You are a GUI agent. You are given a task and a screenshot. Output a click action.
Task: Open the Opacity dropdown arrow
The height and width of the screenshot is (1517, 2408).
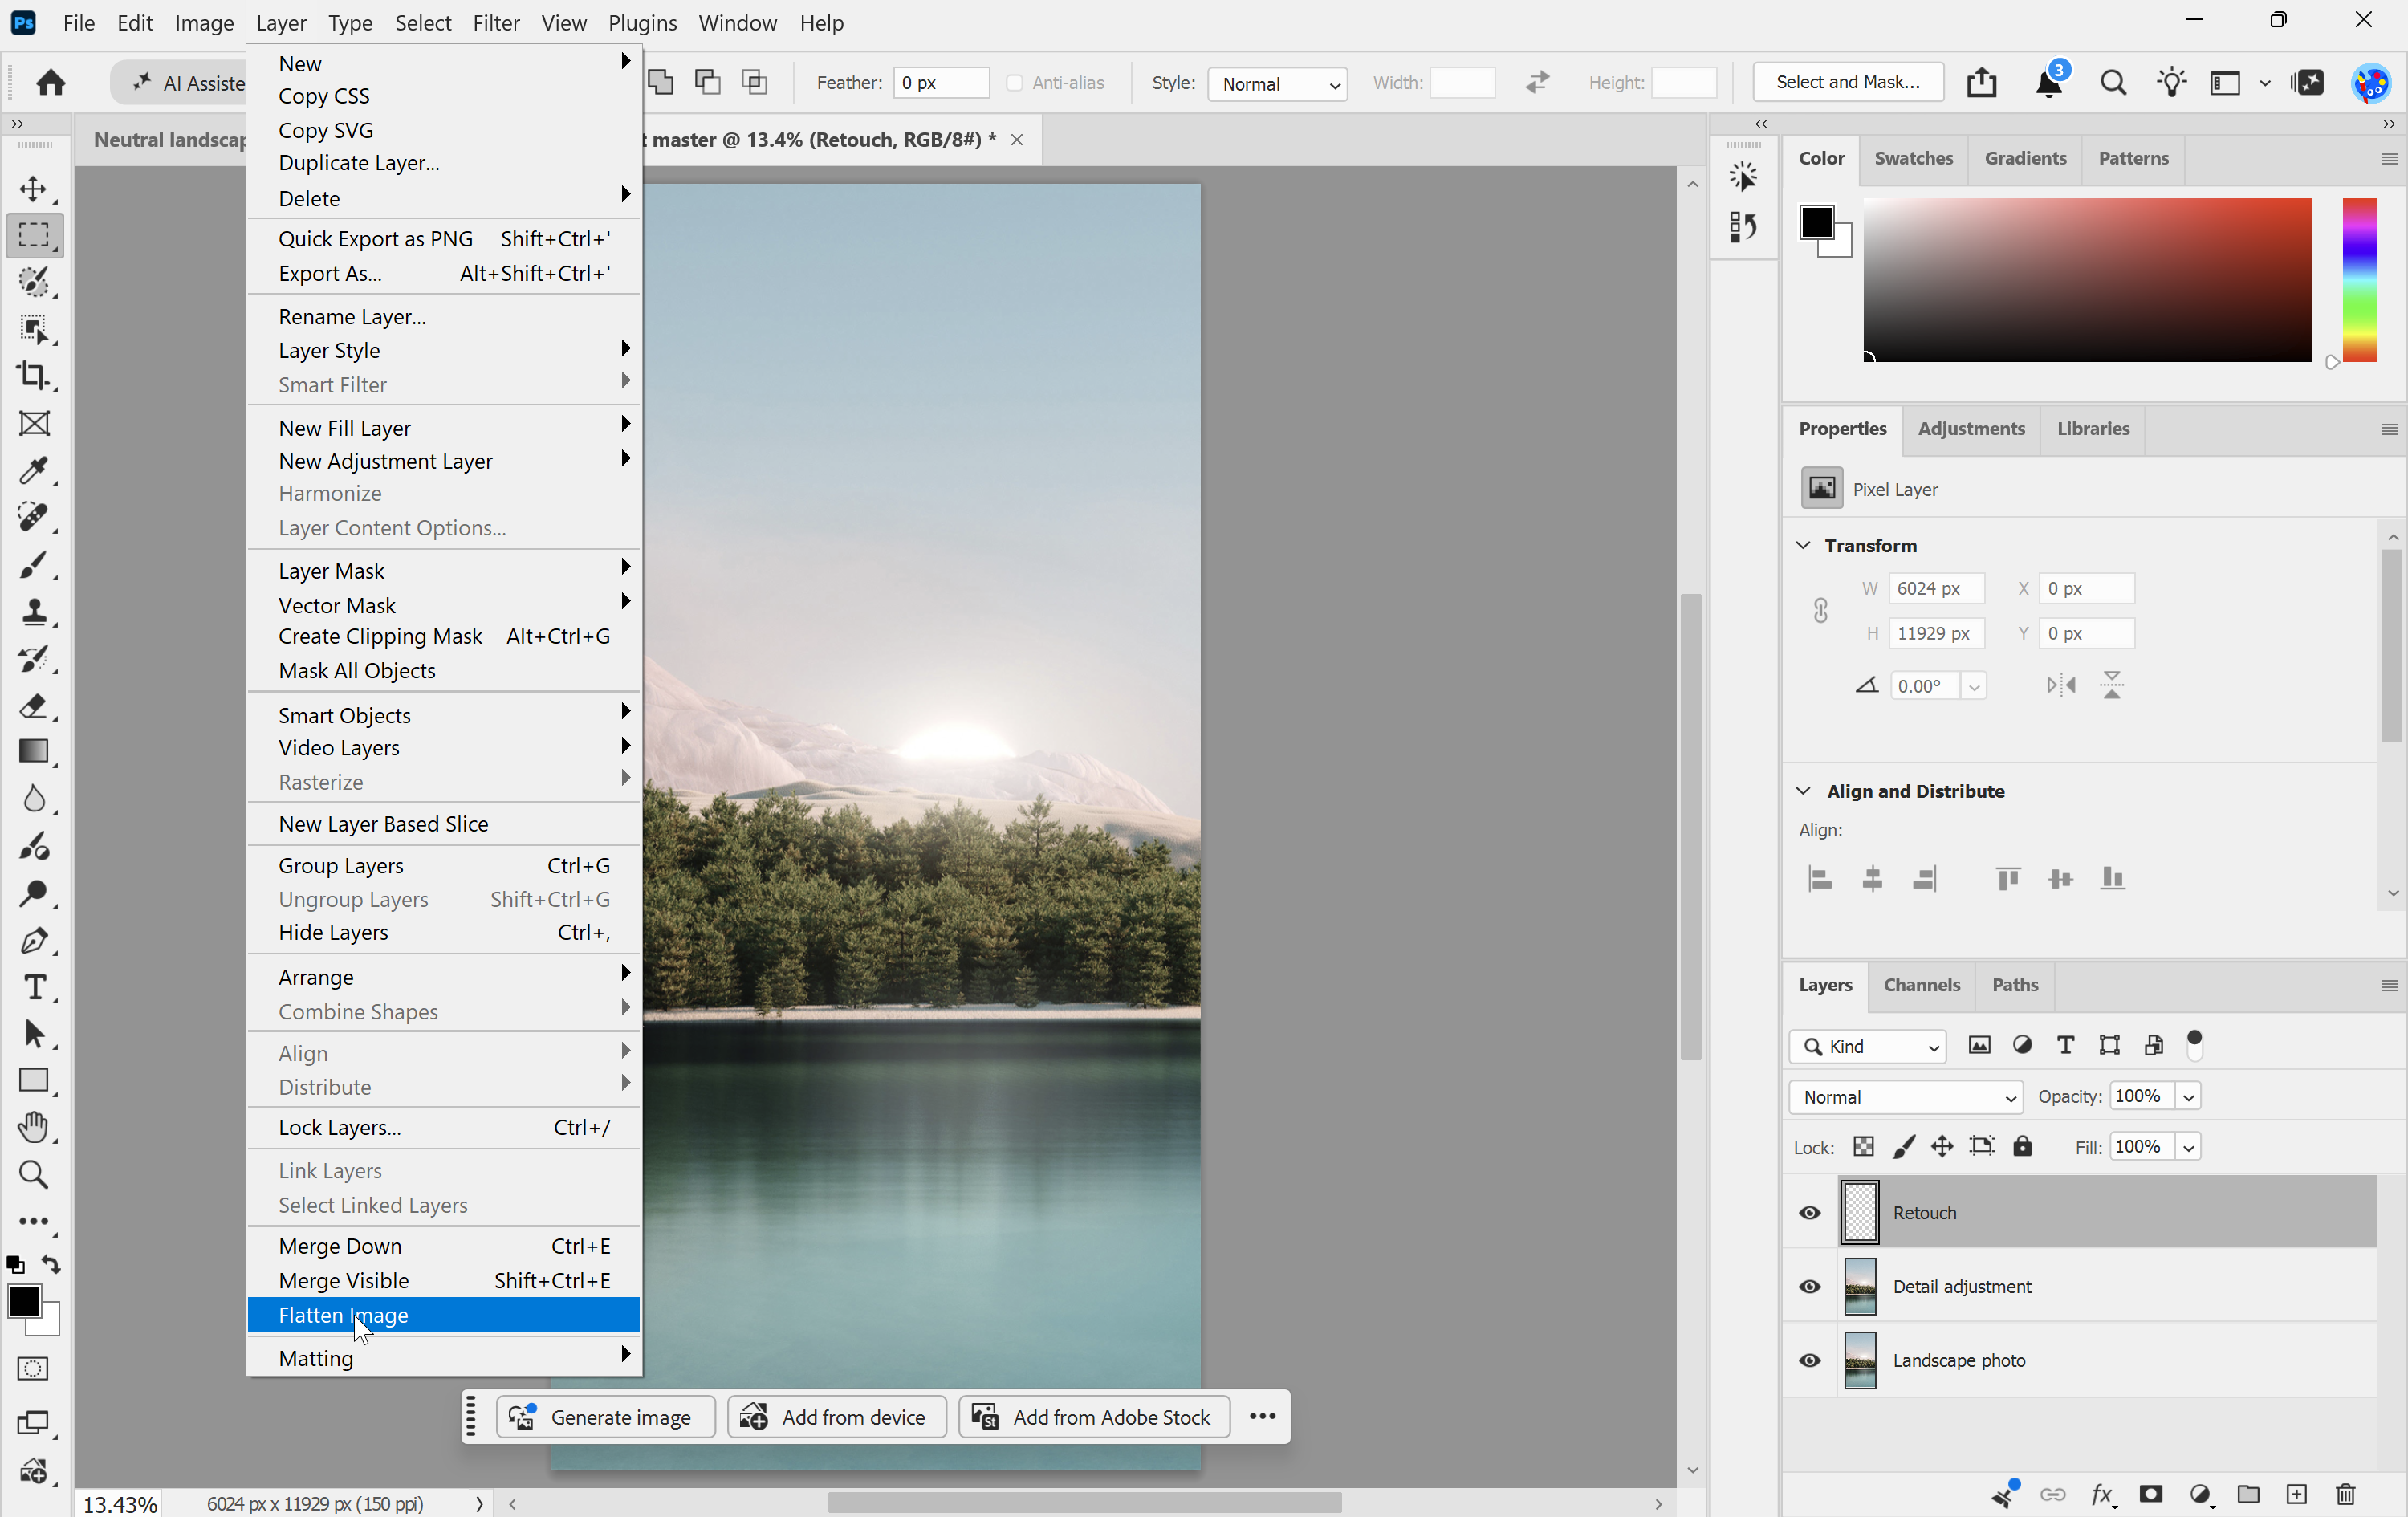point(2188,1096)
